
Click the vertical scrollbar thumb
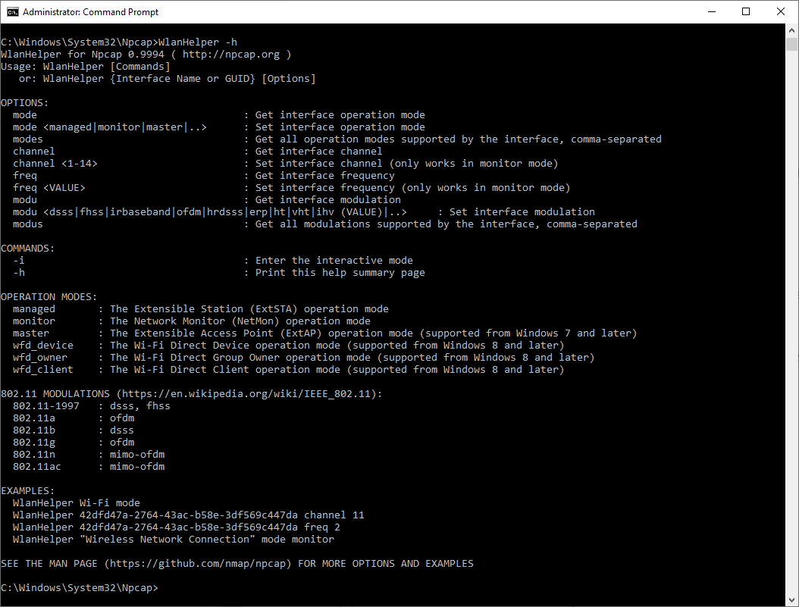click(x=791, y=44)
